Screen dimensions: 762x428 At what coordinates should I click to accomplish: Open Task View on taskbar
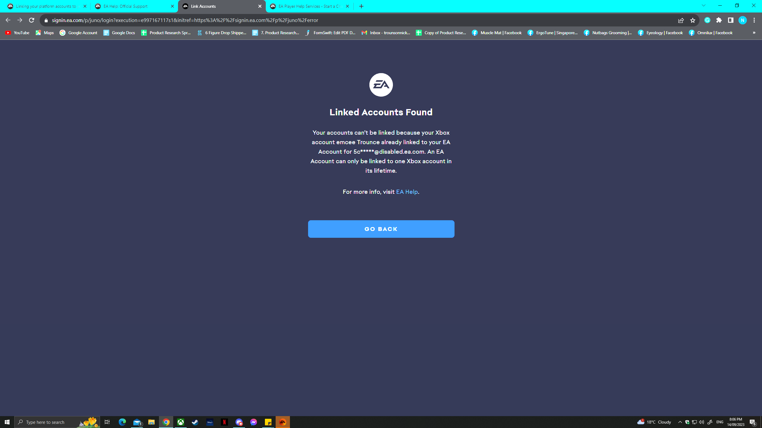point(107,422)
